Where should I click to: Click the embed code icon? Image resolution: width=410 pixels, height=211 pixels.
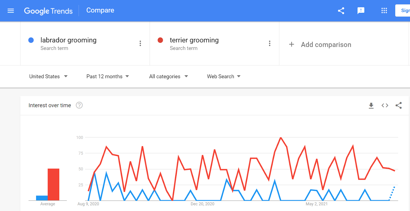[385, 105]
